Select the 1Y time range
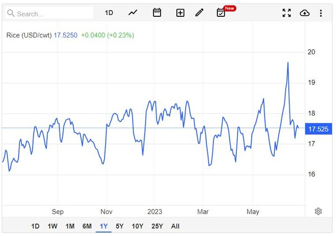Screen dimensions: 336x236 [x=104, y=226]
